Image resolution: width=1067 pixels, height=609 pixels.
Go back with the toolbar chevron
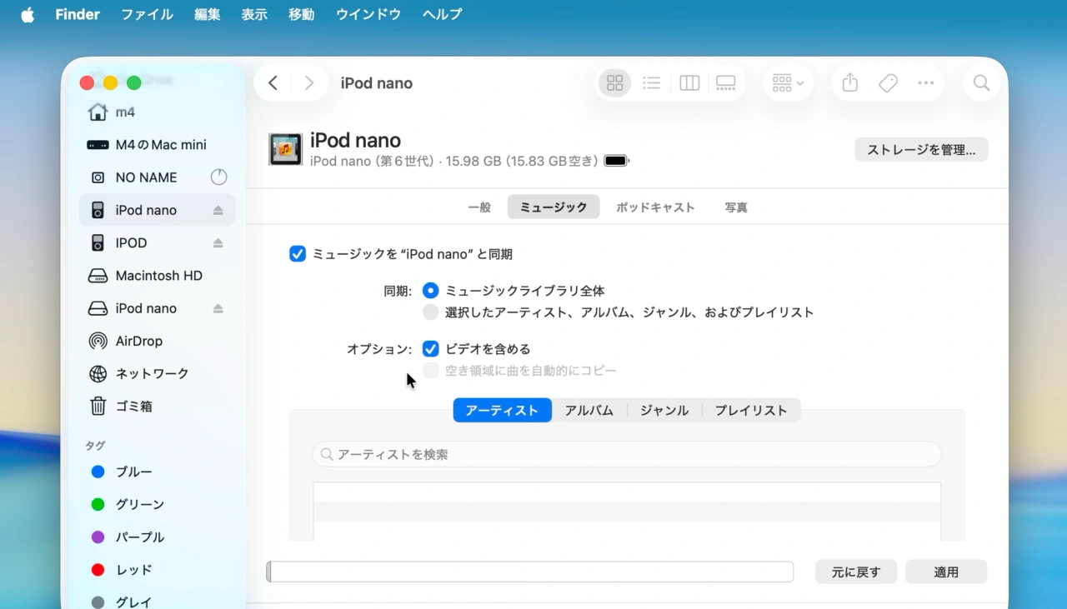click(273, 83)
